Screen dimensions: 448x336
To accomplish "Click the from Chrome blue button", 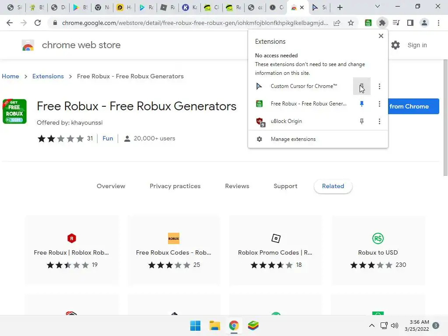I will coord(413,106).
